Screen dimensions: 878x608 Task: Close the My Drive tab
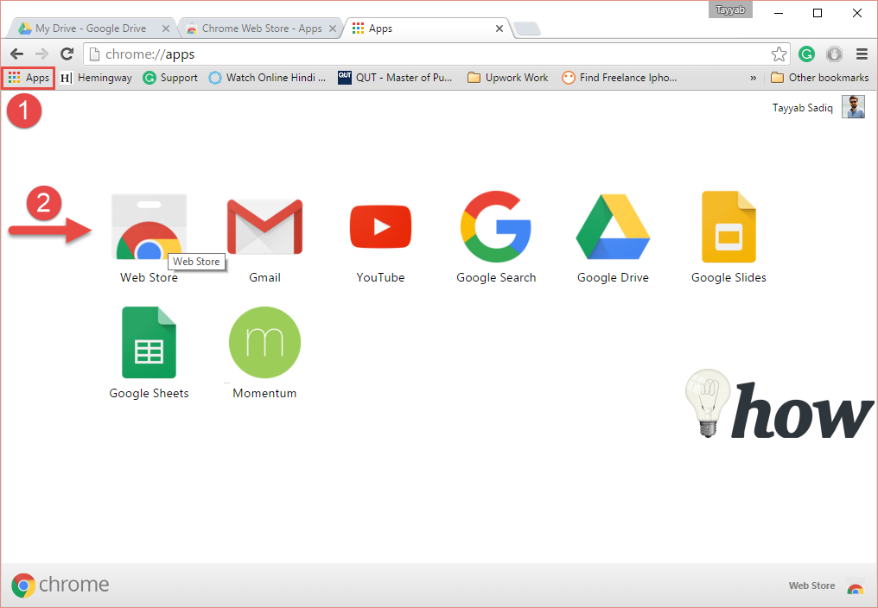pos(166,28)
